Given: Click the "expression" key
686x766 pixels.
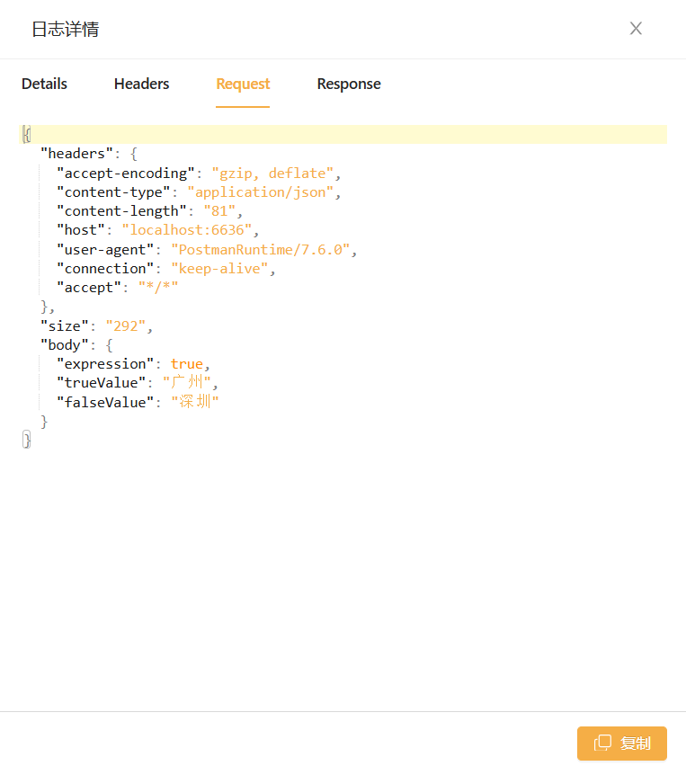Looking at the screenshot, I should 105,364.
